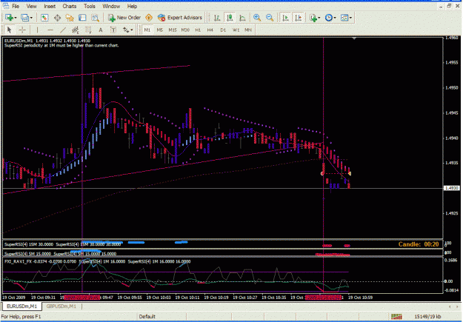
Task: Open the Insert menu
Action: coord(50,6)
